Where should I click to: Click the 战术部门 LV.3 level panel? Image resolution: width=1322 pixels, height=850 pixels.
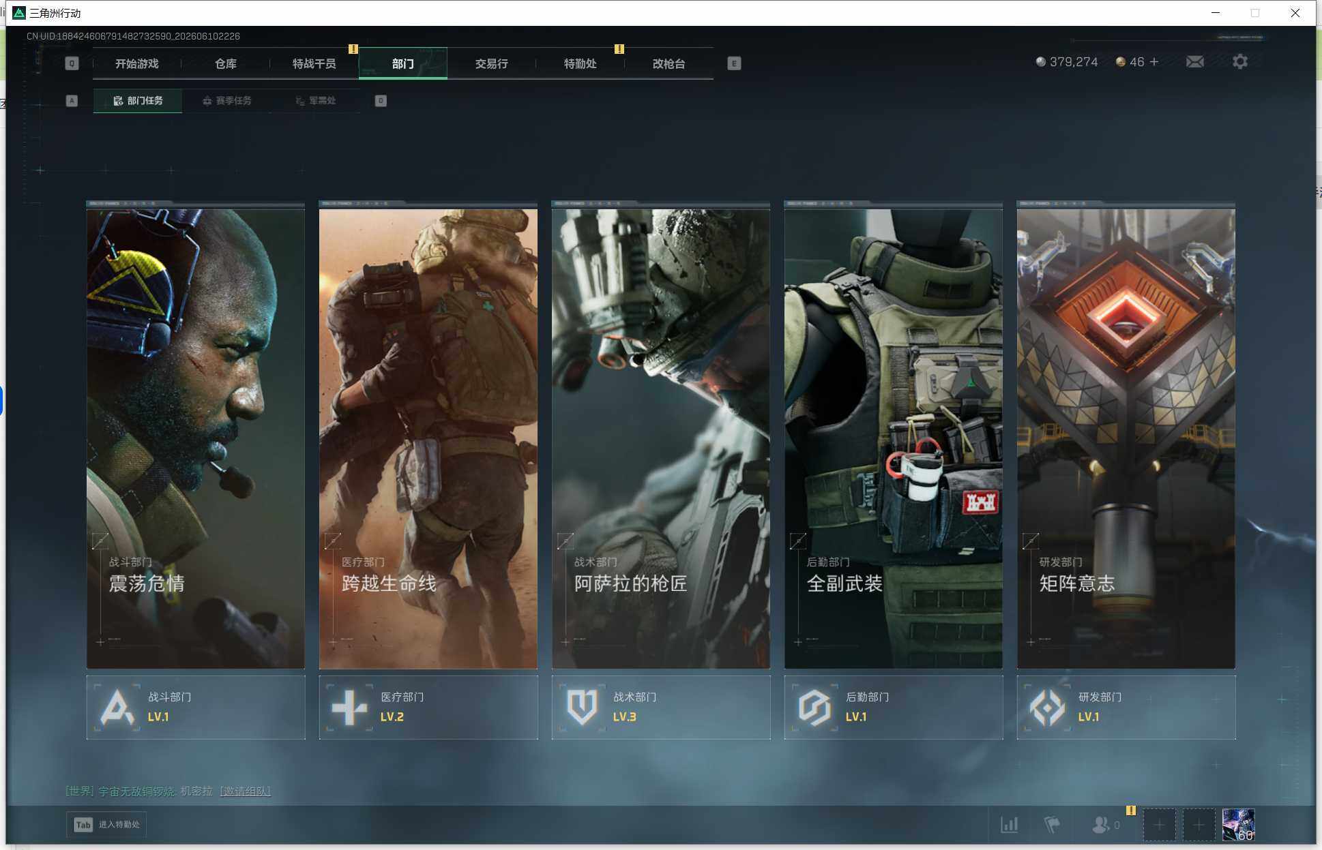[x=661, y=708]
